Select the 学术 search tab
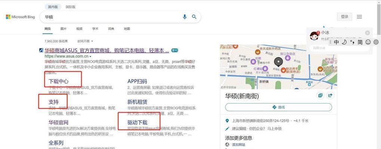The height and width of the screenshot is (149, 381). coord(95,29)
